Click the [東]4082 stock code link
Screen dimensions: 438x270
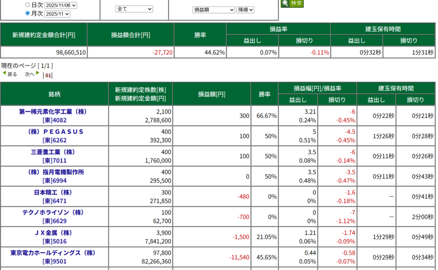54,120
